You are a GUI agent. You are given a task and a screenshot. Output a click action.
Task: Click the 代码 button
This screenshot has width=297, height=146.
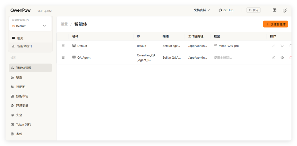click(254, 10)
